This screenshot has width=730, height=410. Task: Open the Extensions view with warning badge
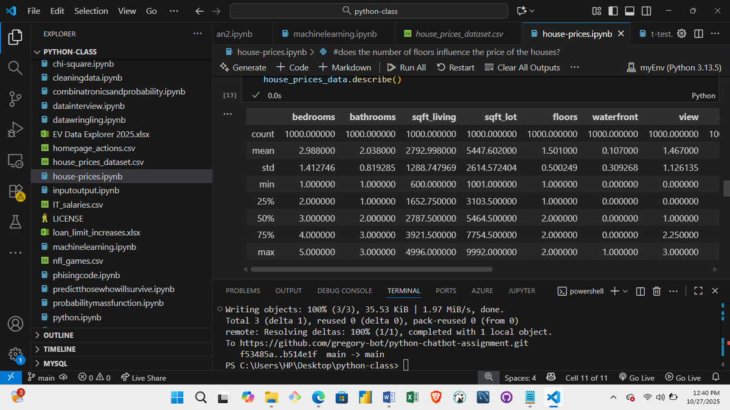(15, 193)
